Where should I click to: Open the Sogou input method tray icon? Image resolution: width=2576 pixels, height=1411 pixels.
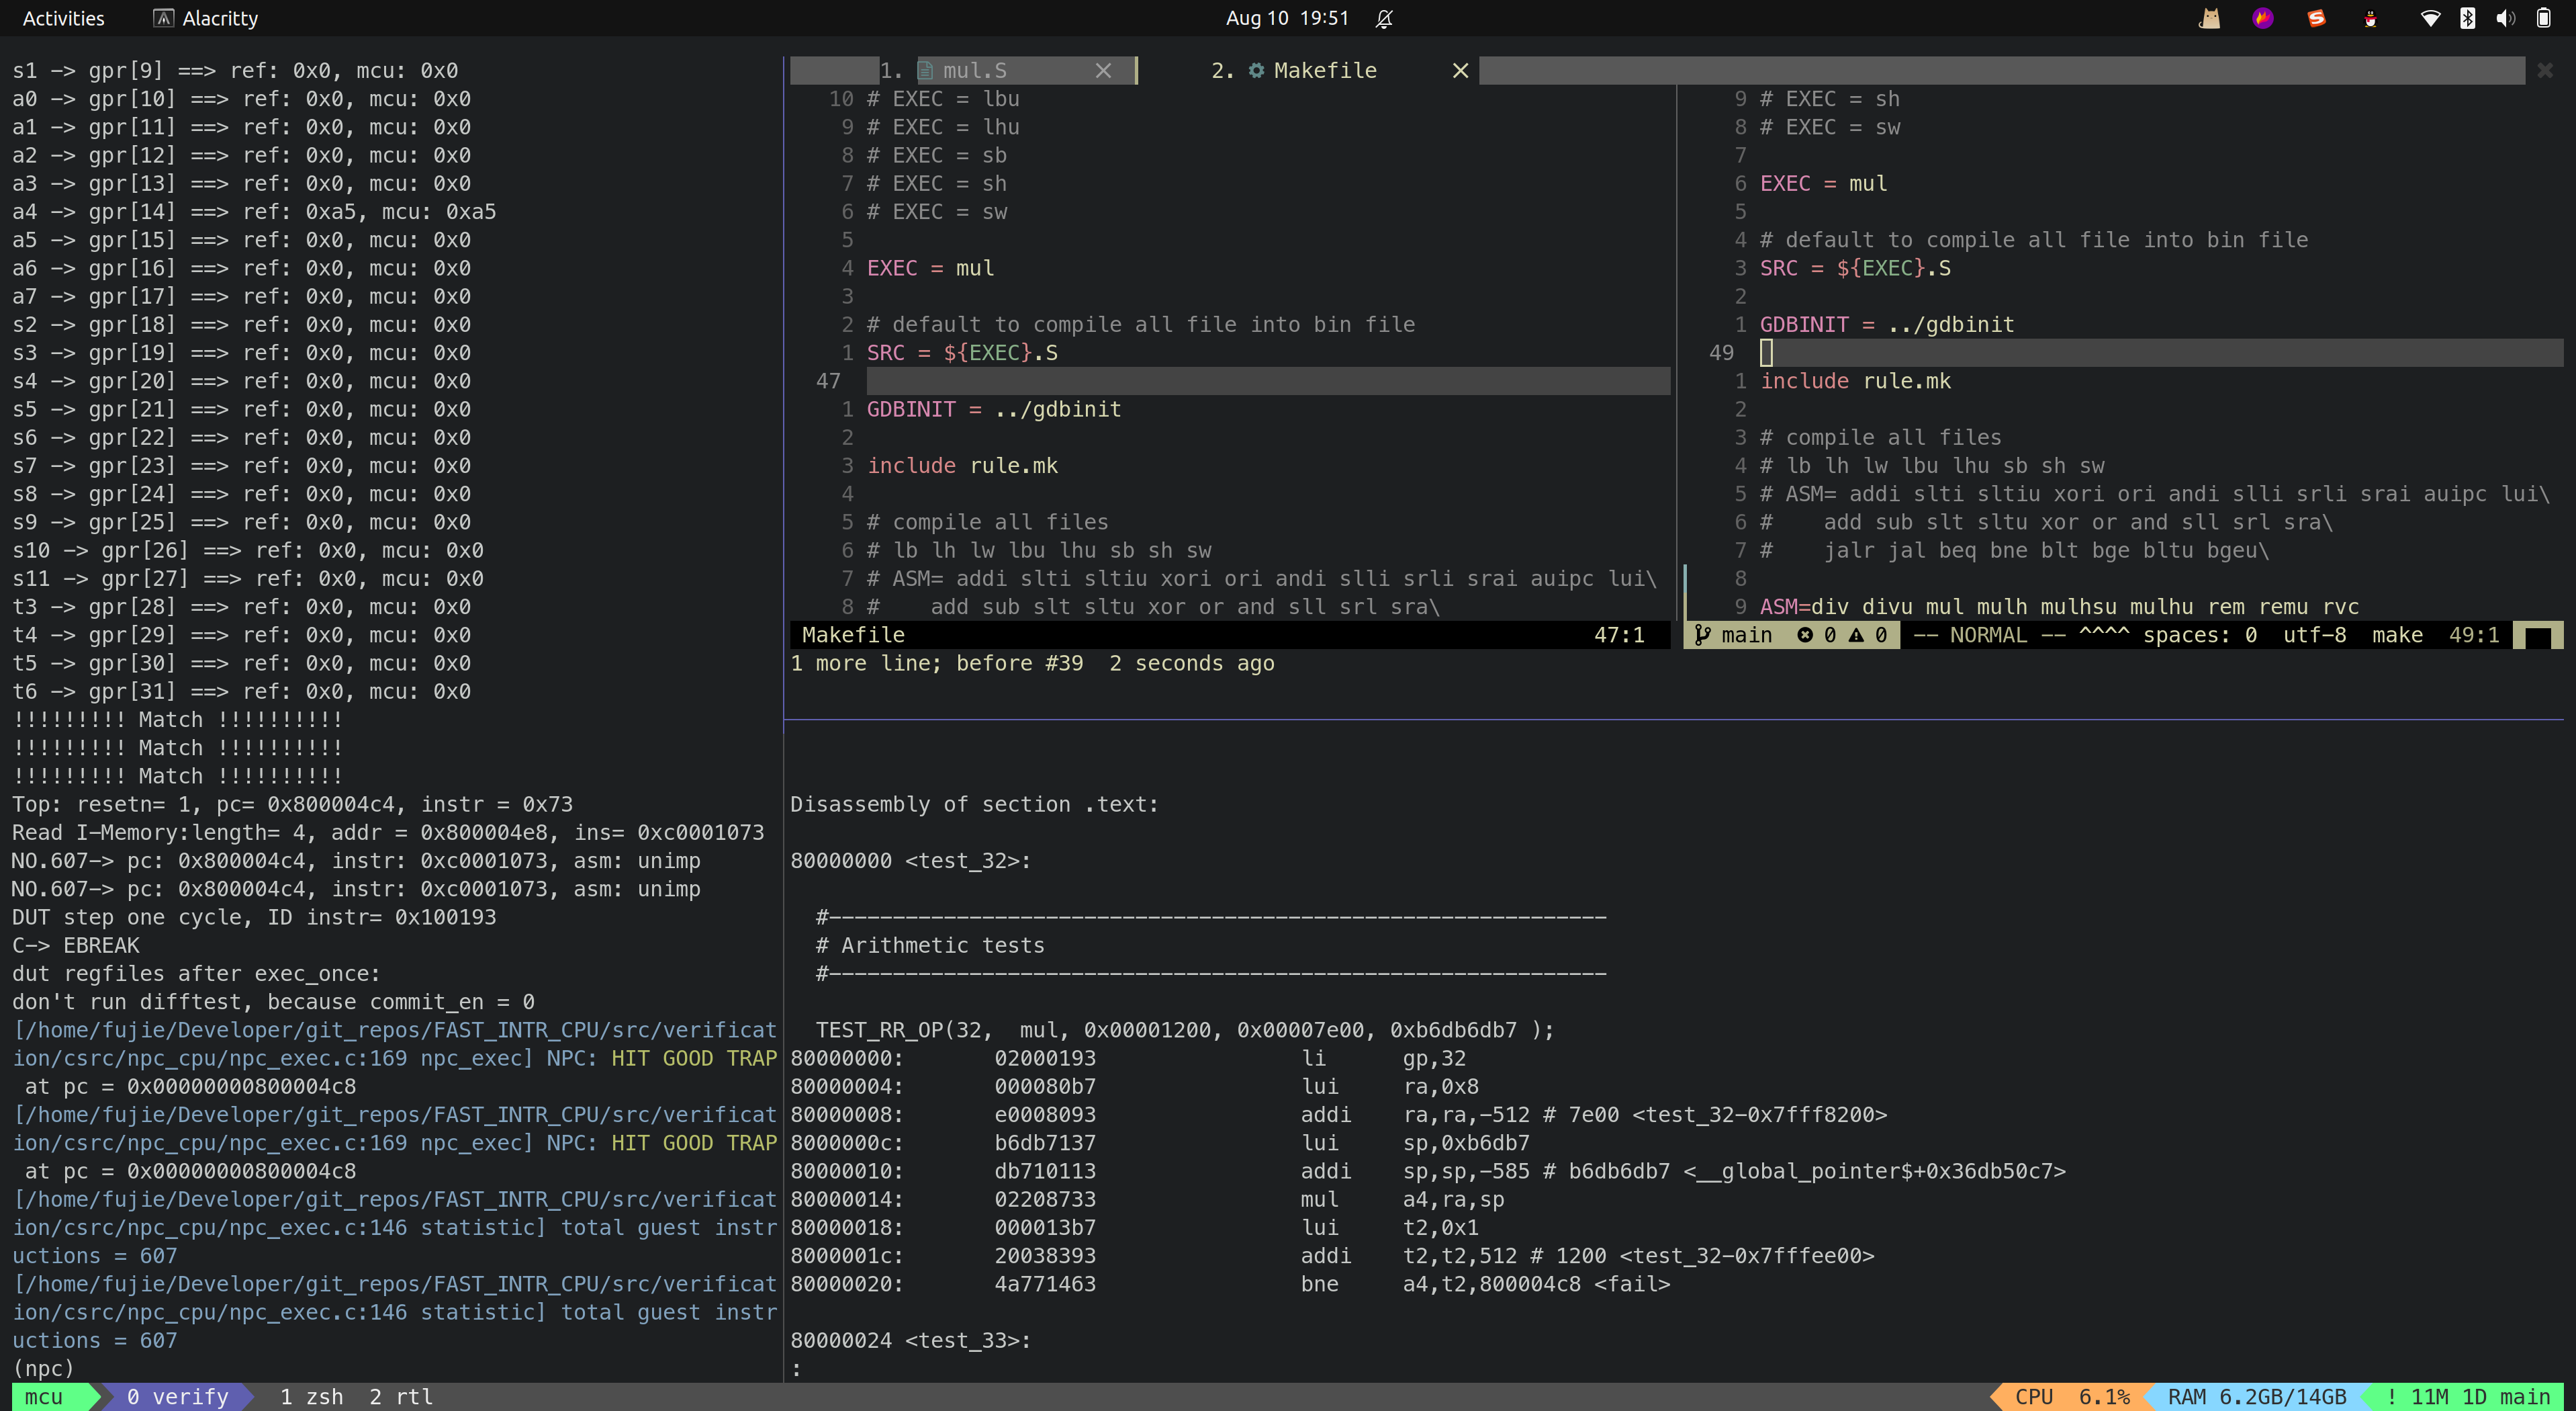[2316, 18]
